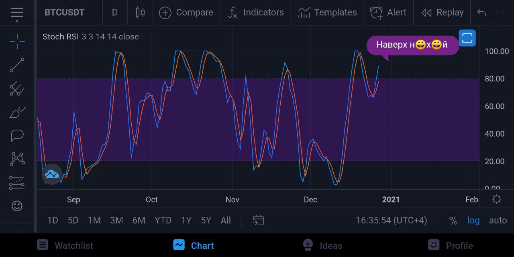Set range to All

[x=226, y=220]
